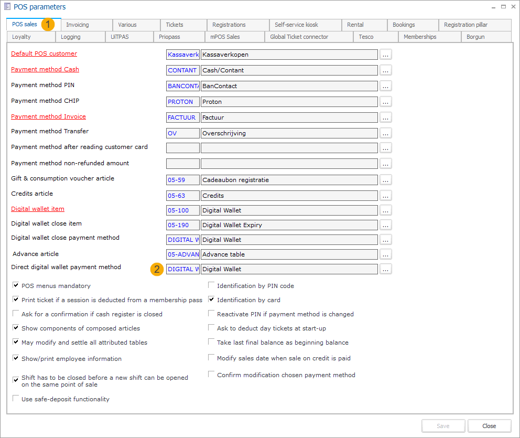Open the Digital wallet item link

(x=38, y=209)
